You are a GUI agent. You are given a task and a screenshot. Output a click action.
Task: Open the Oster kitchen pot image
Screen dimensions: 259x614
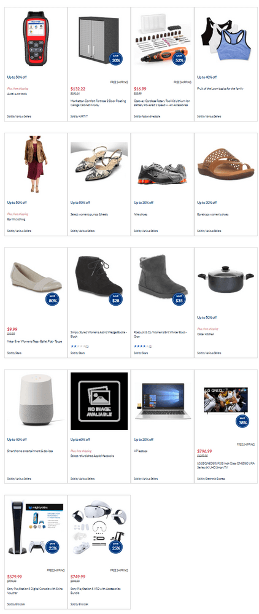[x=226, y=279]
